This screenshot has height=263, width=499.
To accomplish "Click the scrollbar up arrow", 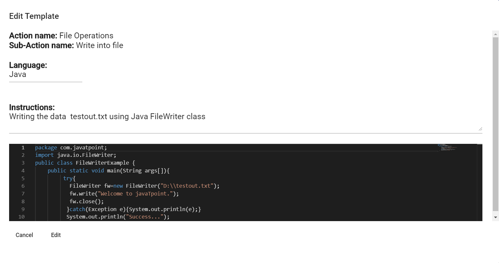I will point(495,34).
